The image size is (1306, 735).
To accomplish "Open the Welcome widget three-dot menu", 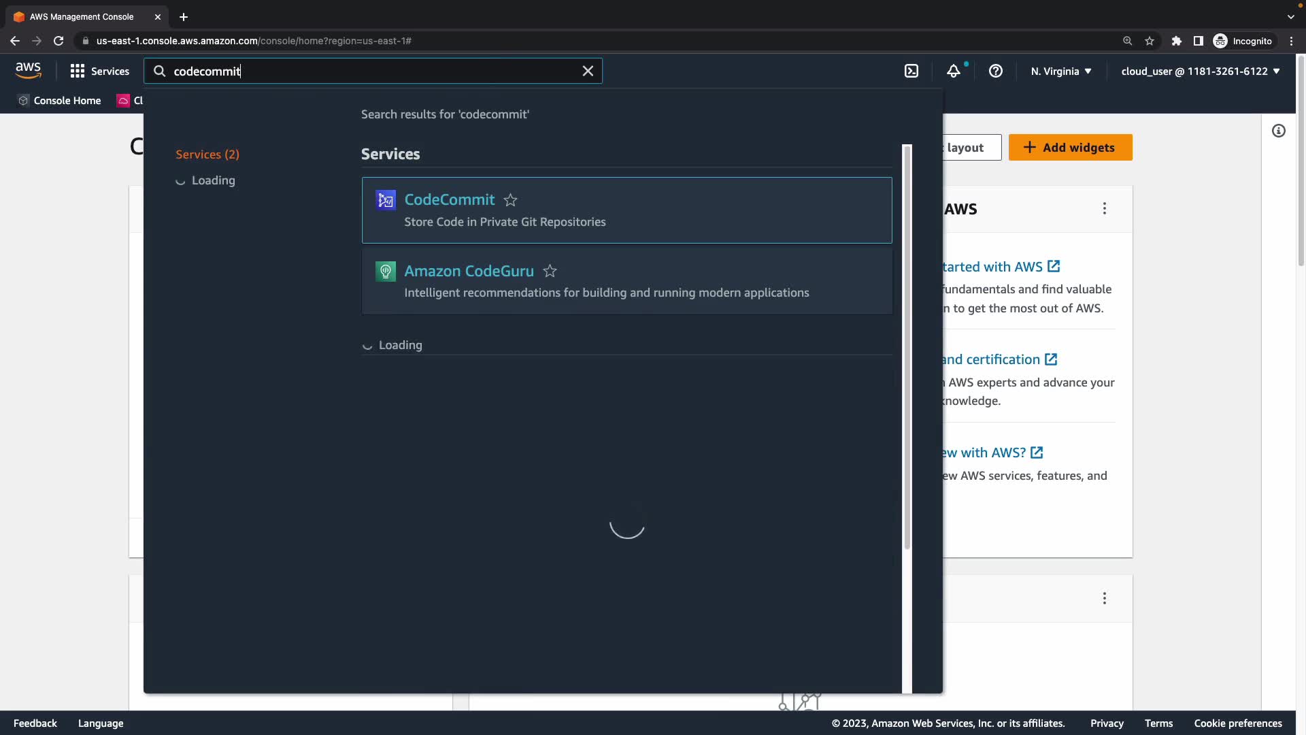I will 1104,208.
